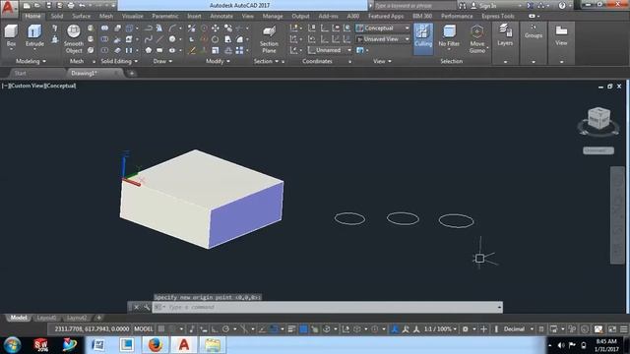The image size is (630, 354).
Task: Toggle transparency blue square on status bar
Action: pos(303,329)
